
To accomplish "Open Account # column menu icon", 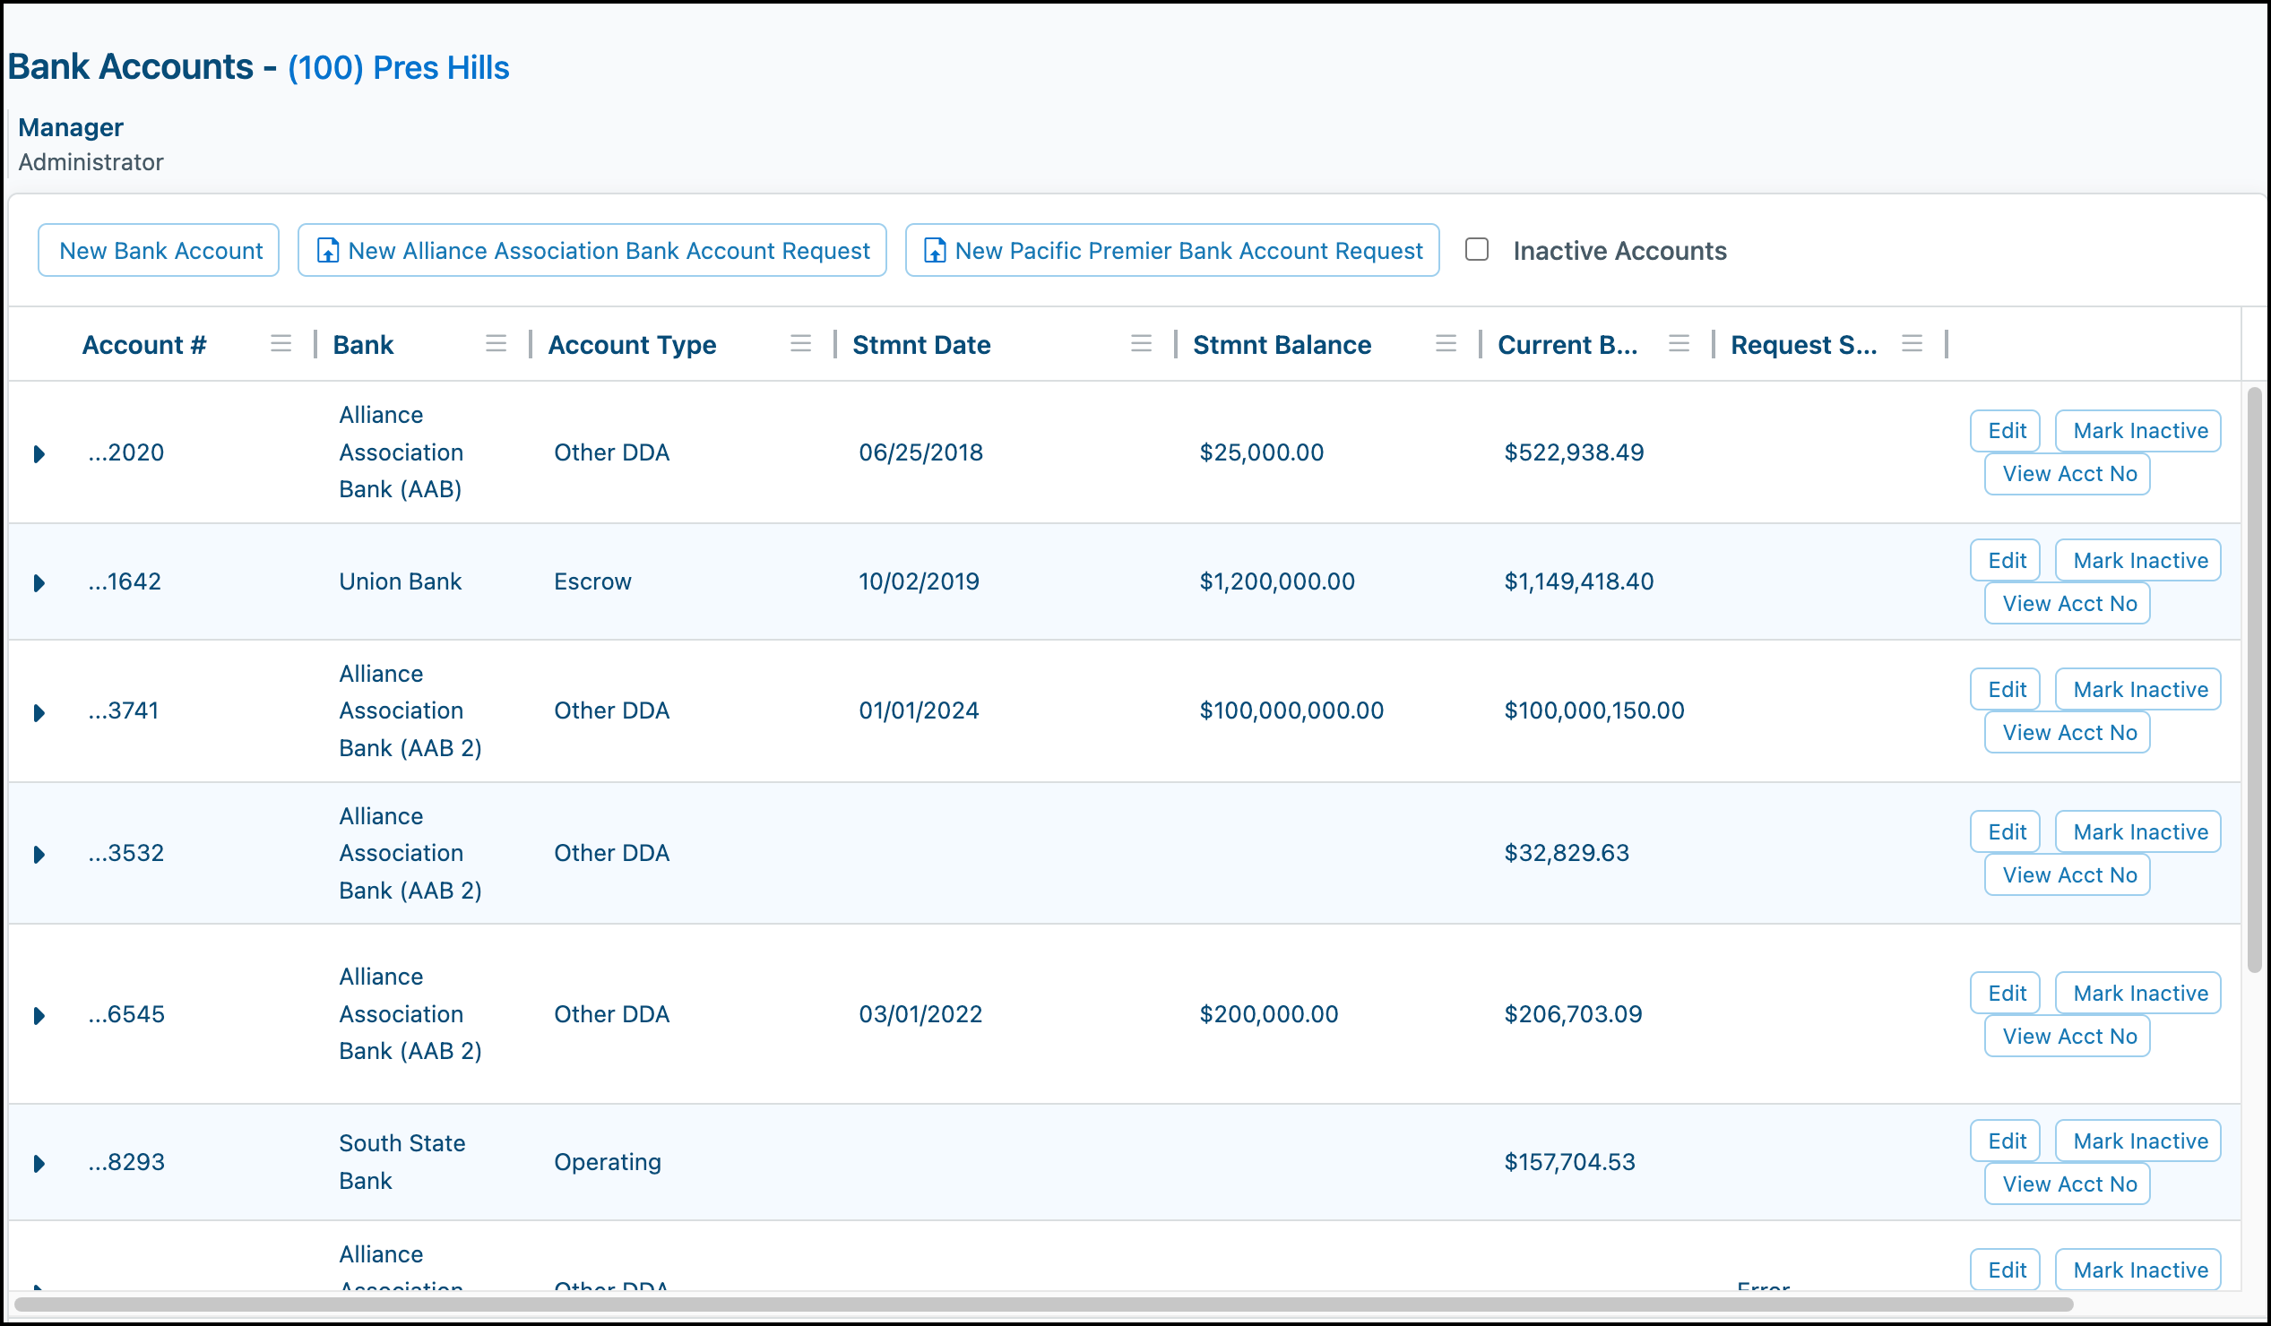I will click(281, 343).
